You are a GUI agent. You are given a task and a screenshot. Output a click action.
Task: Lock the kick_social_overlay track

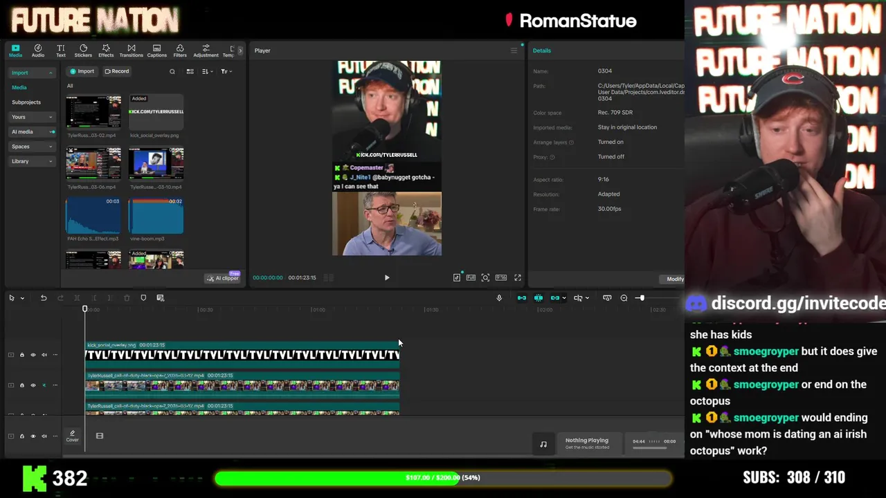pos(21,355)
